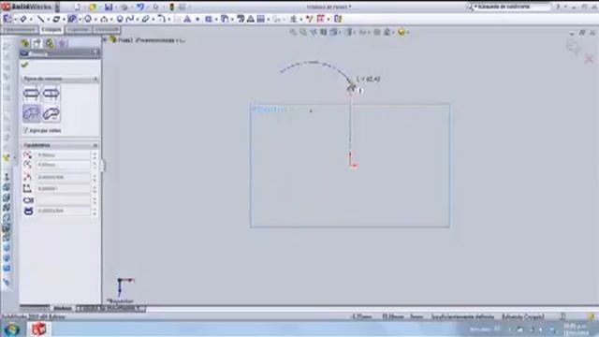Click the SolidWorks taskbar icon

[x=38, y=329]
